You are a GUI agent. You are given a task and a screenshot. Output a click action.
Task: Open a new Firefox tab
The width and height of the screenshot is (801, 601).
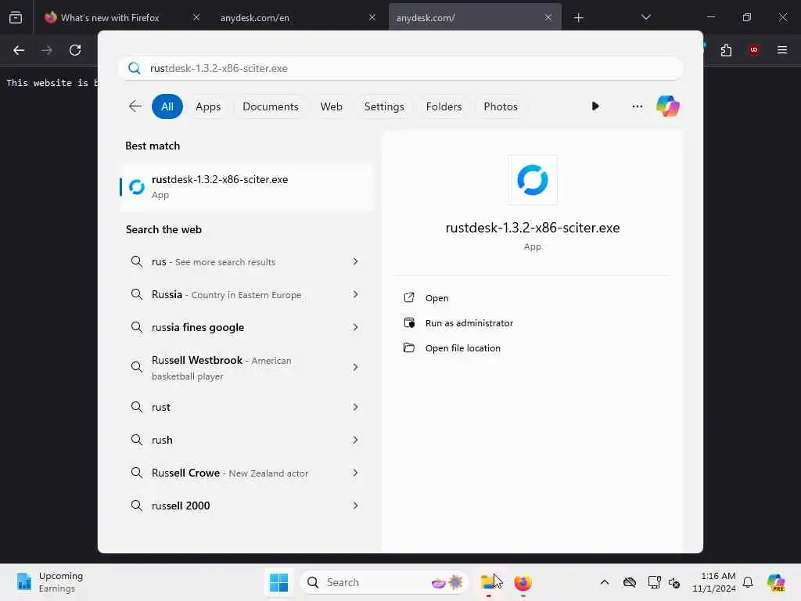578,18
